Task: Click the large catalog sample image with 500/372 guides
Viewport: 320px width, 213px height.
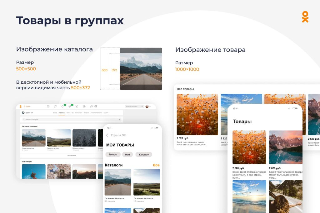Action: pos(141,69)
